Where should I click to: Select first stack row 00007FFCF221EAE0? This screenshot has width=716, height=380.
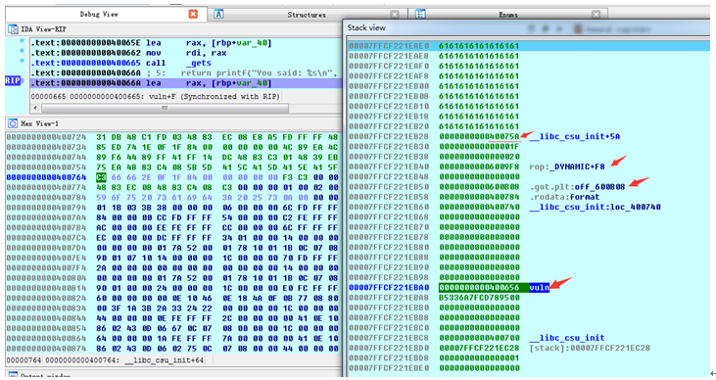coord(529,46)
